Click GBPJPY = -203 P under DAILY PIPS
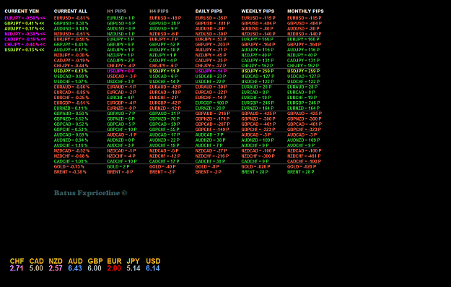This screenshot has height=287, width=451. click(x=212, y=44)
